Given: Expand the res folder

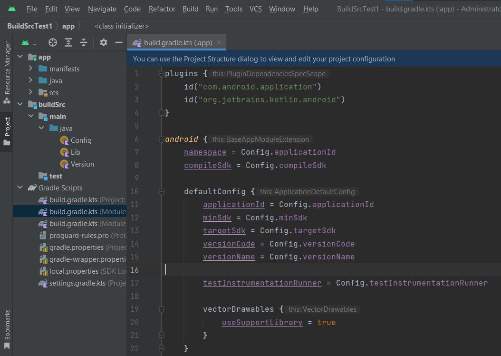Looking at the screenshot, I should [x=31, y=92].
